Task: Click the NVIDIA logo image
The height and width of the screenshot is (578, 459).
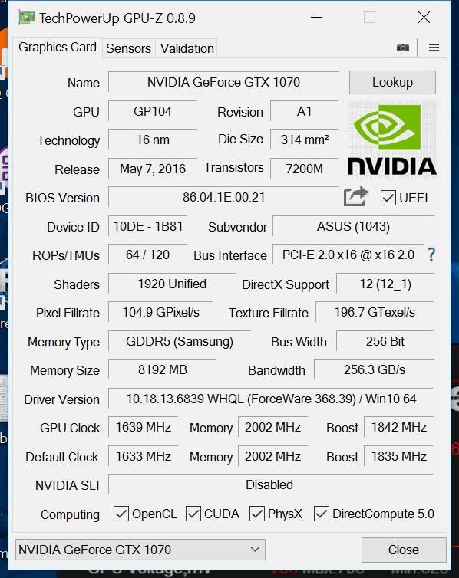Action: click(x=392, y=140)
